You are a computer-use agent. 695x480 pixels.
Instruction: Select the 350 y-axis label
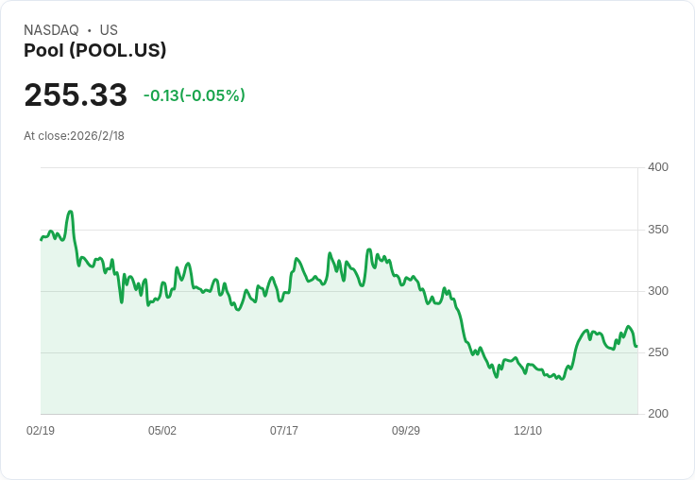pos(657,230)
